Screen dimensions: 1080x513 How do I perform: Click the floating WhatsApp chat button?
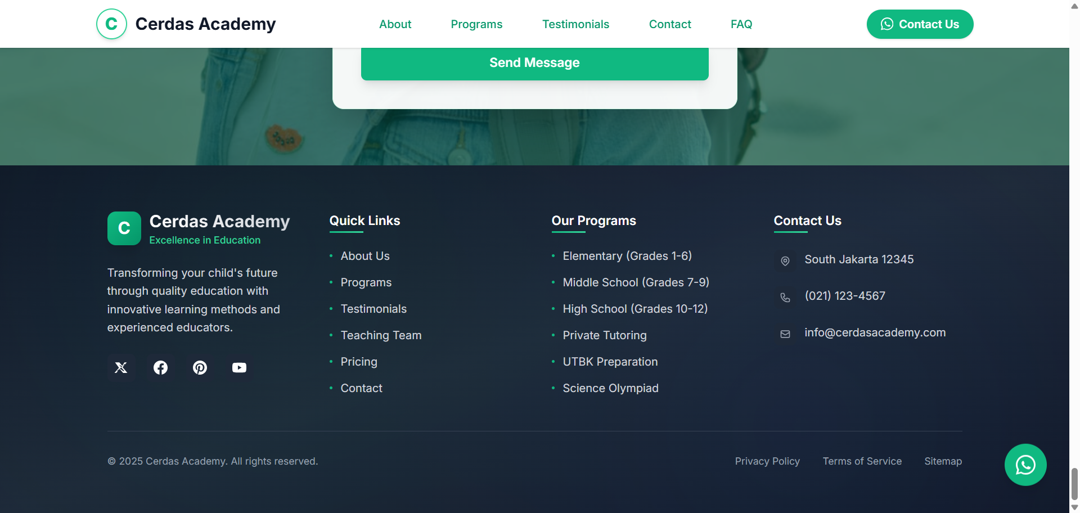click(x=1025, y=465)
